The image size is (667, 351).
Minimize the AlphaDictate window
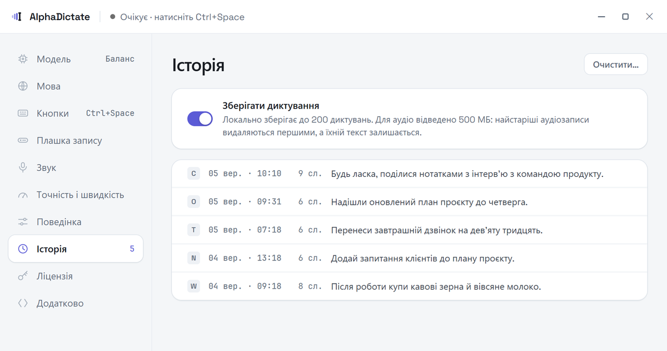point(601,17)
